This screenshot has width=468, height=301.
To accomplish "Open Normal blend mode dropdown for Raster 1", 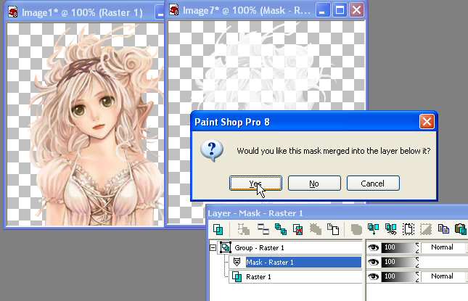I will pos(445,276).
